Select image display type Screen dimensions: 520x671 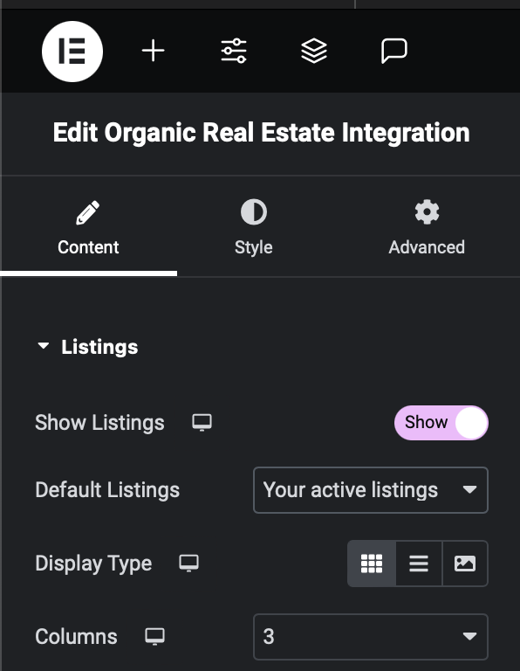[465, 564]
